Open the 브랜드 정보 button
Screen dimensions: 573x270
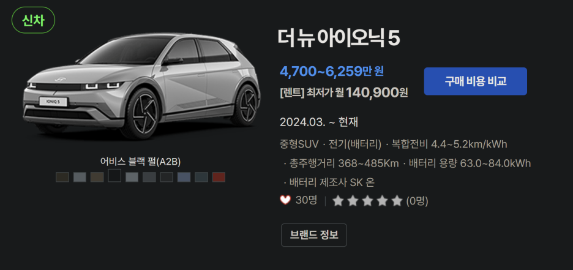[314, 235]
